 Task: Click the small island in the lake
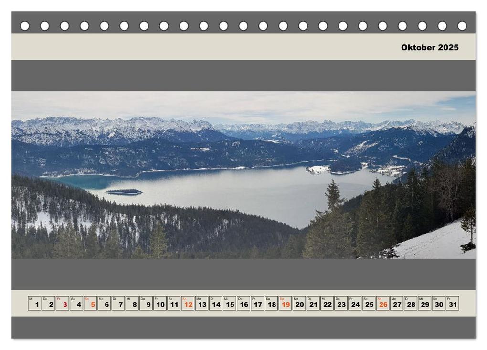[x=124, y=192]
